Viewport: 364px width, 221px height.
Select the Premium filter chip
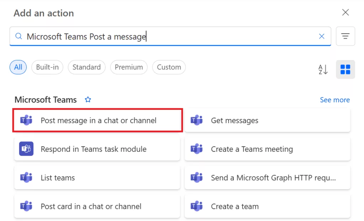(x=129, y=67)
